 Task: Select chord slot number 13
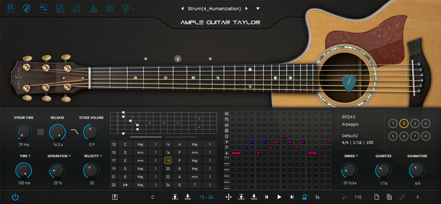[x=113, y=144]
